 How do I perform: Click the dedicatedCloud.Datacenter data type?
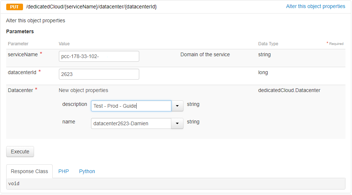click(289, 90)
